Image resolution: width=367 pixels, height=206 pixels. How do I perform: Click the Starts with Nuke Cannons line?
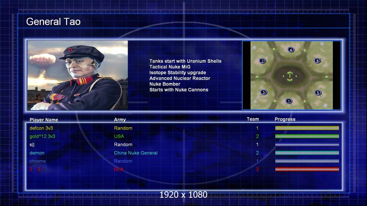(179, 90)
